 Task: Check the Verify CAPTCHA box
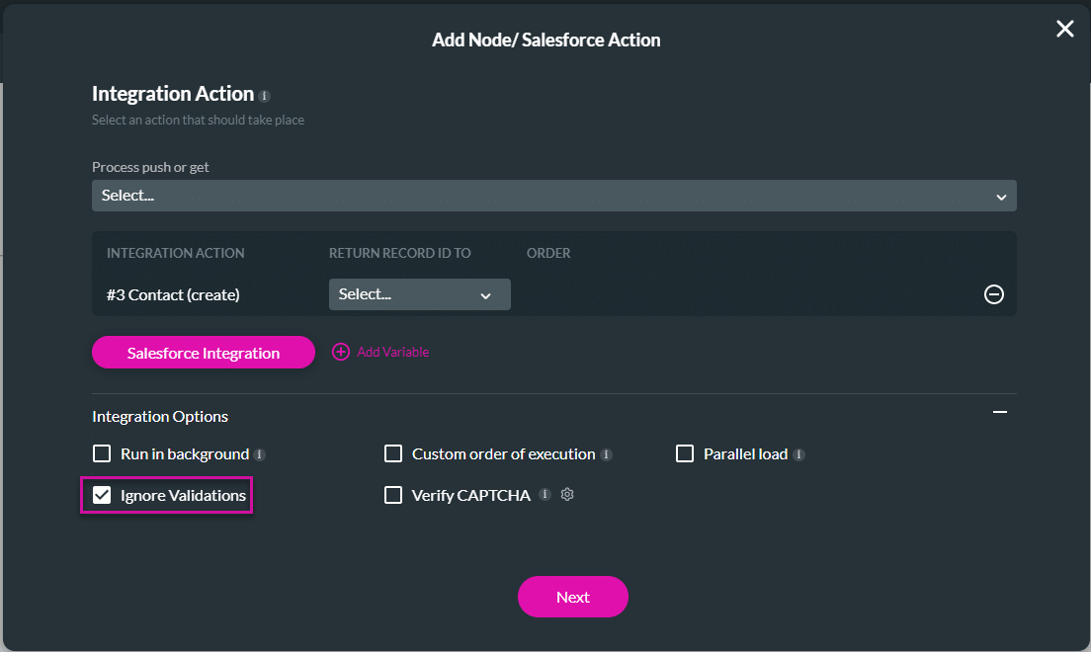[x=392, y=495]
